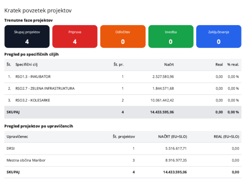Click SKUPAJ label in goals table
Image resolution: width=242 pixels, height=182 pixels.
(x=13, y=112)
